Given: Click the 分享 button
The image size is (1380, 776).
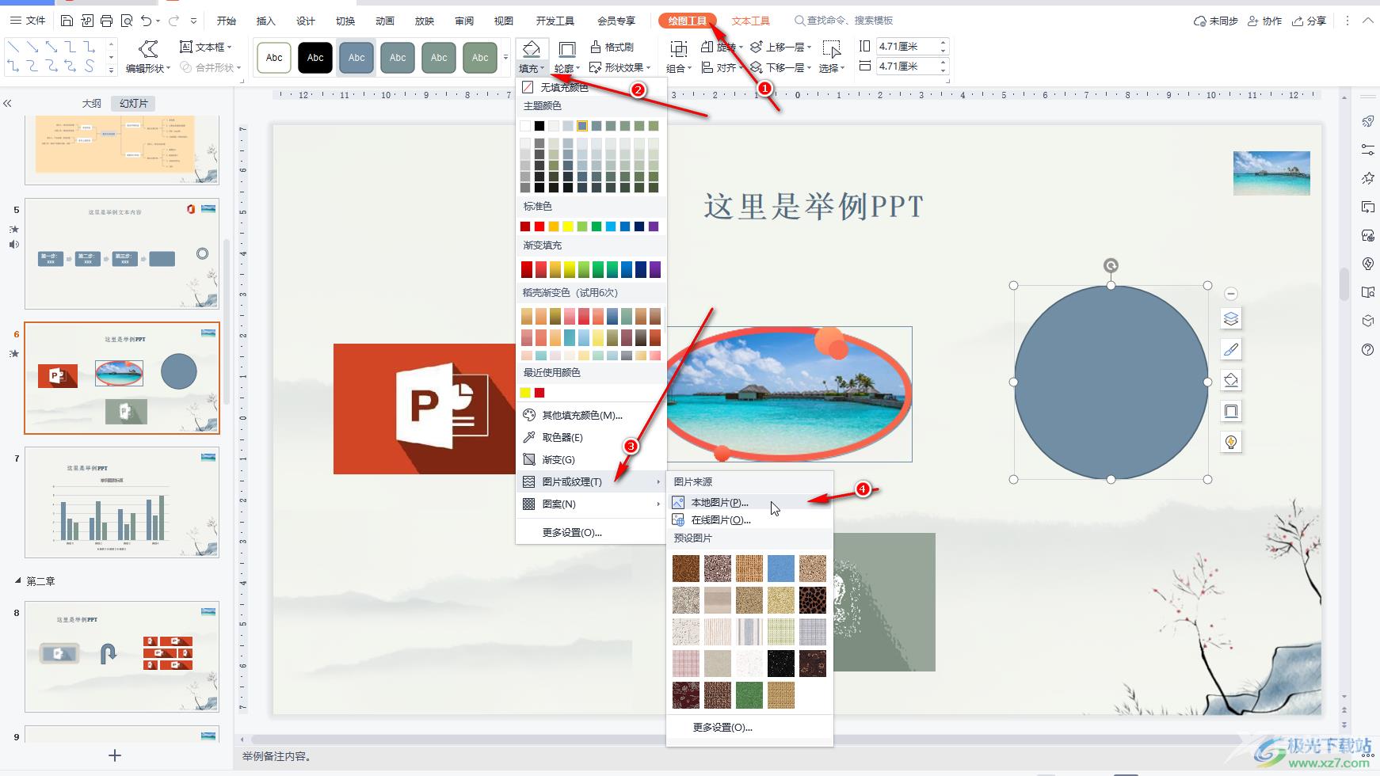Looking at the screenshot, I should pyautogui.click(x=1309, y=21).
